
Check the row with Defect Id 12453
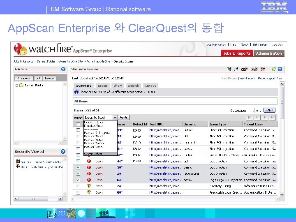78,130
